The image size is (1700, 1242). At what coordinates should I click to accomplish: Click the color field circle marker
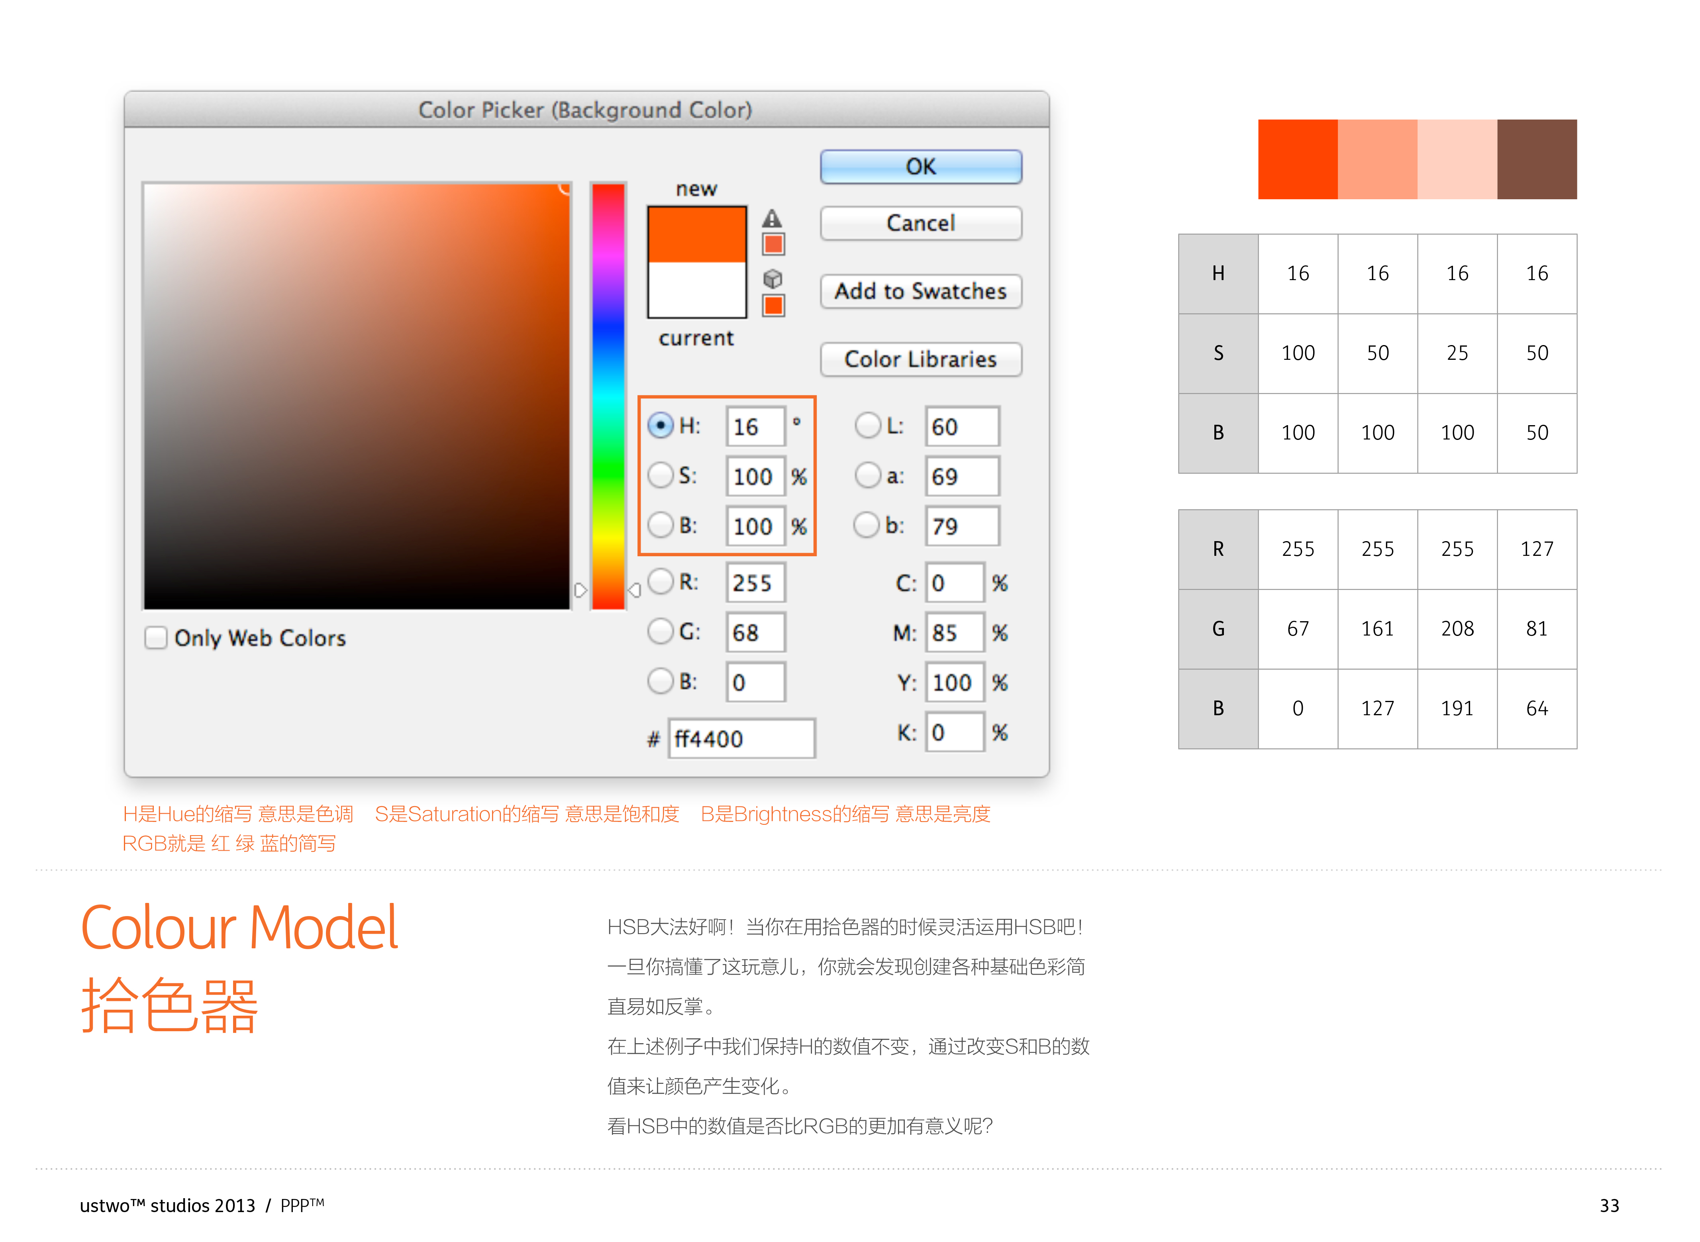pos(565,187)
